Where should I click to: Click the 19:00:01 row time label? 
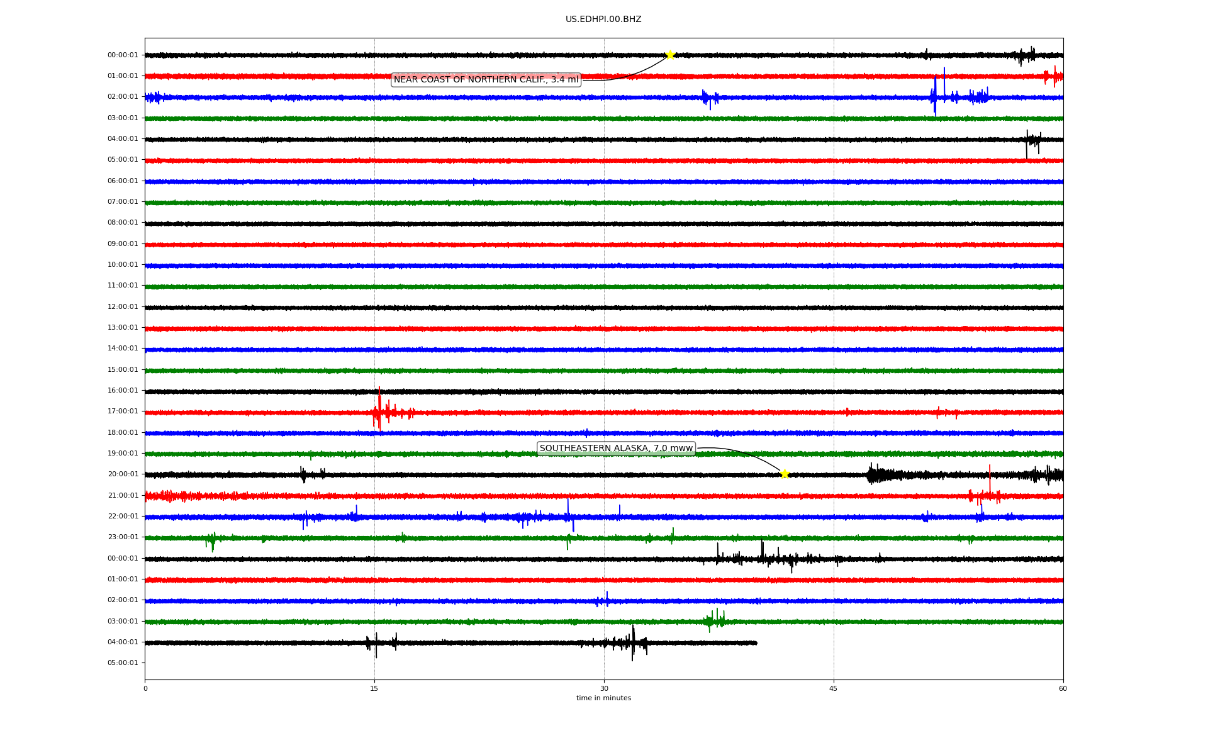tap(123, 454)
